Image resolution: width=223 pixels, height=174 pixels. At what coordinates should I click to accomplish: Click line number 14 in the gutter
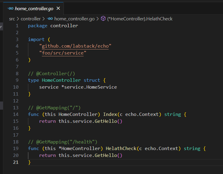(15, 114)
